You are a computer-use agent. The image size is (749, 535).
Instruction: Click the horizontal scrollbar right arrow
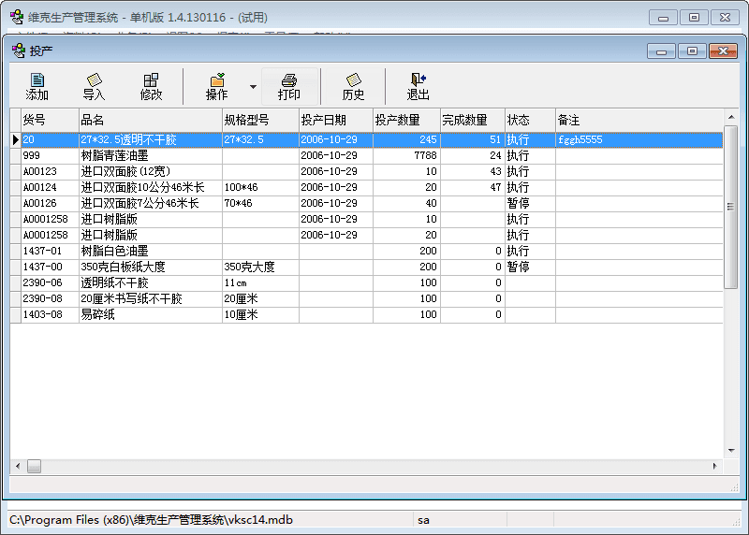(716, 466)
